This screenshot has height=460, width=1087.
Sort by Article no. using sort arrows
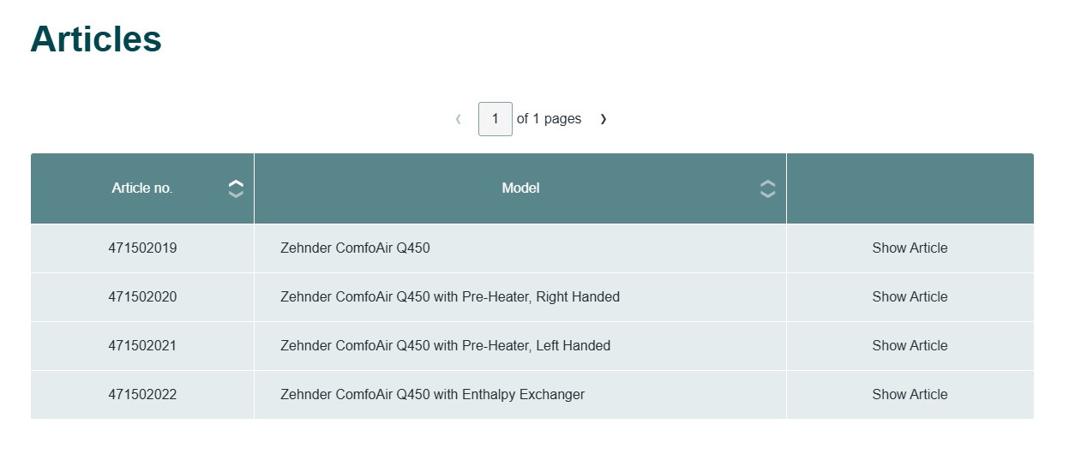pos(236,188)
